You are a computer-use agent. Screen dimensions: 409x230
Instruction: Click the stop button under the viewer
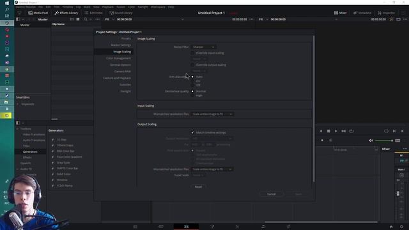tap(328, 131)
